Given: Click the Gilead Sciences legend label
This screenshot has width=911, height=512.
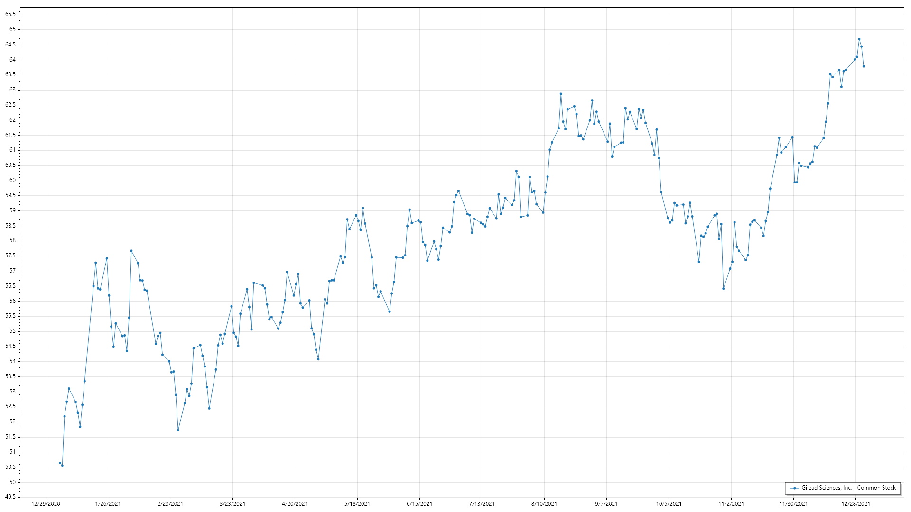Looking at the screenshot, I should [x=848, y=488].
